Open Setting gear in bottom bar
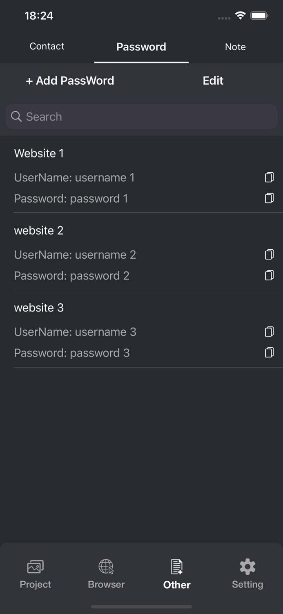The image size is (283, 614). [x=247, y=567]
